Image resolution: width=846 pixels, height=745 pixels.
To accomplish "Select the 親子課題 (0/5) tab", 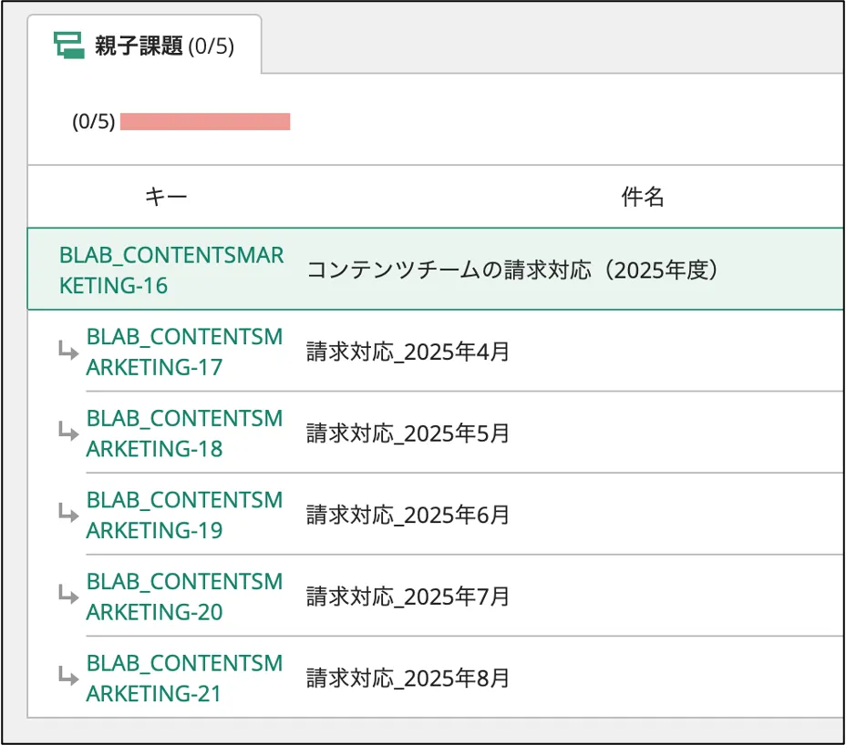I will (145, 46).
